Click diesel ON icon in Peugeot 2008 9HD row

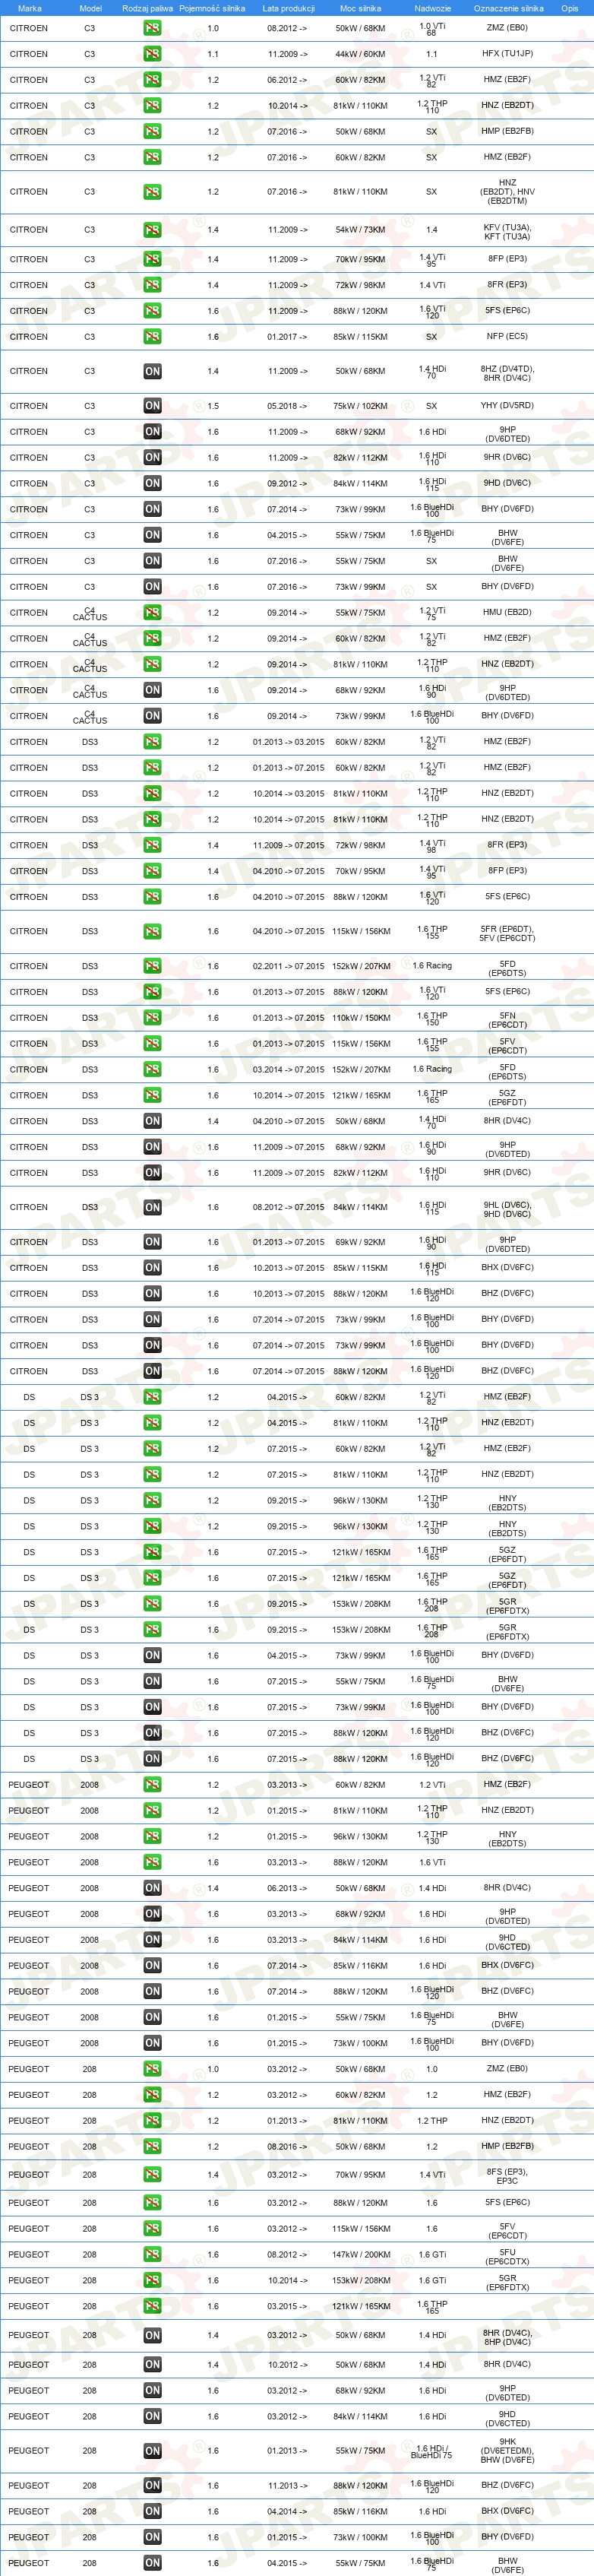152,1940
